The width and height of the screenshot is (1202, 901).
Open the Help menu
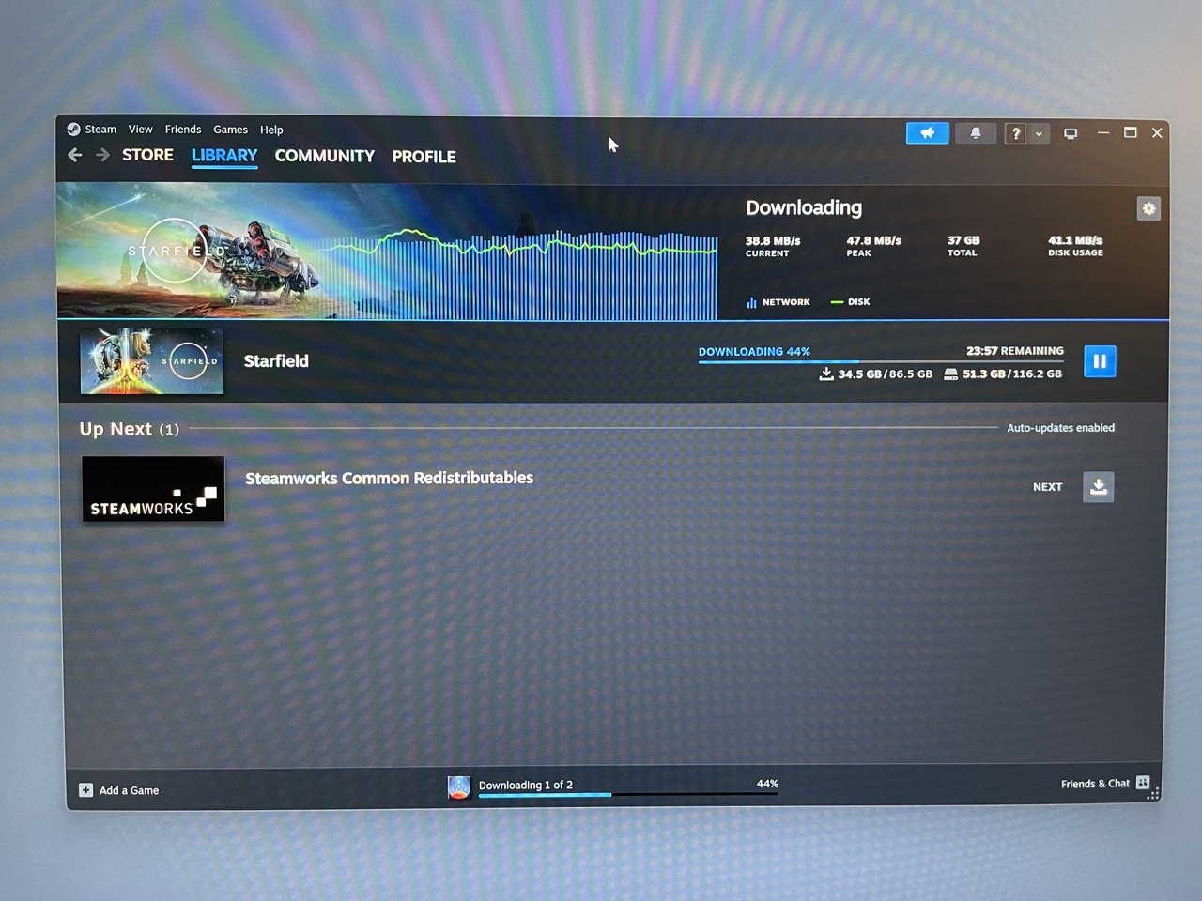click(271, 130)
